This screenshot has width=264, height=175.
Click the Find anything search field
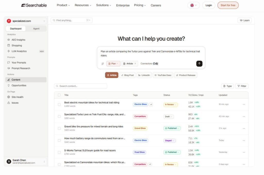(x=71, y=20)
